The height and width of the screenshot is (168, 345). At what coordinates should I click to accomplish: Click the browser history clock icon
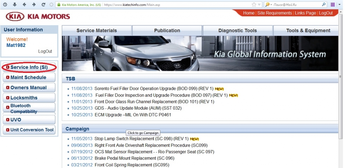coord(5,5)
